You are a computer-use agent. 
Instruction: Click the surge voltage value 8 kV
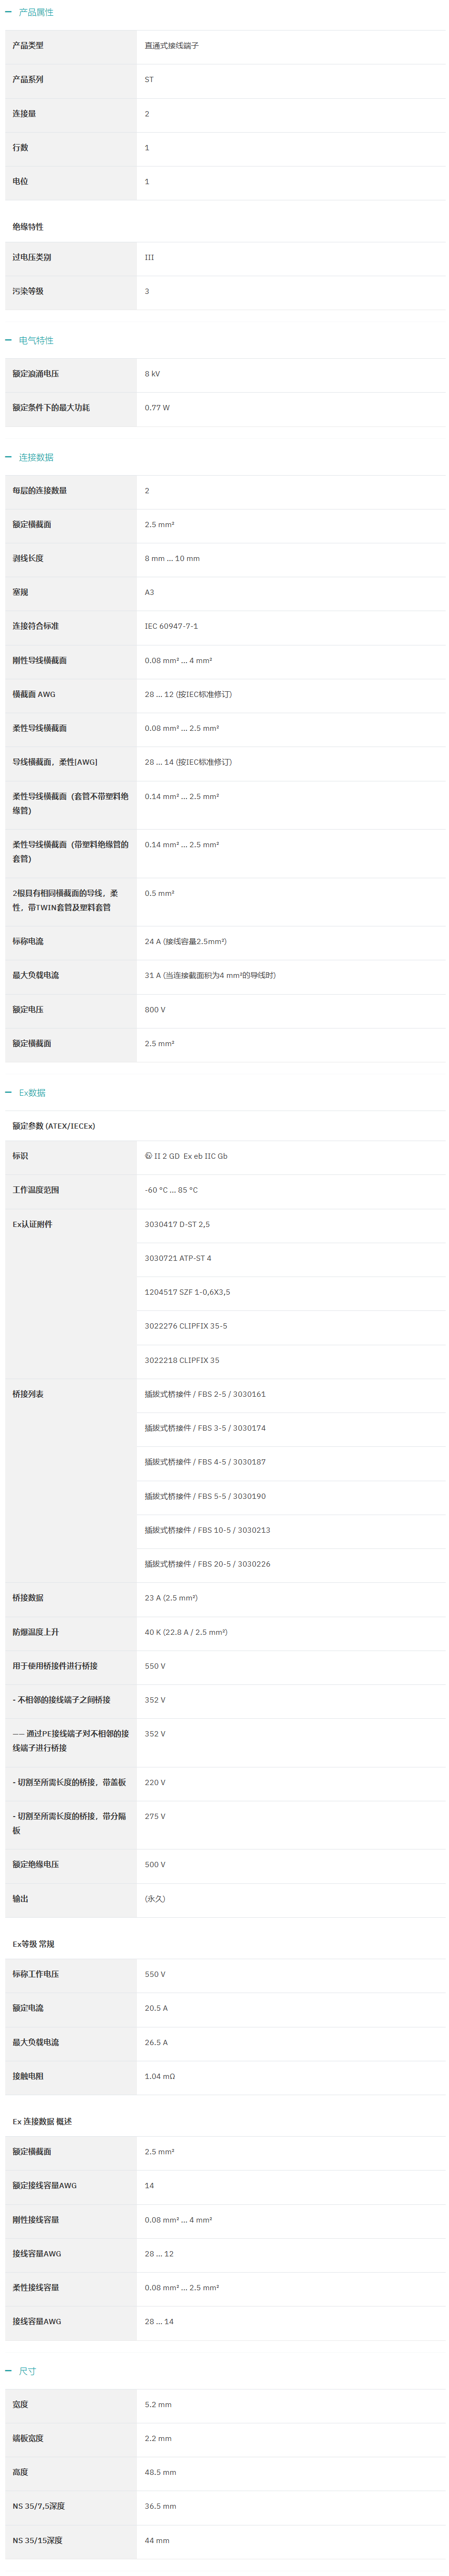152,374
